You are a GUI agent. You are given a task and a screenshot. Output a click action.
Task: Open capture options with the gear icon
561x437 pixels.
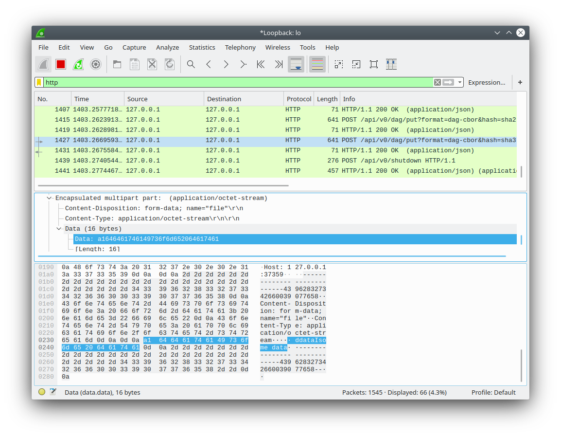(x=95, y=64)
